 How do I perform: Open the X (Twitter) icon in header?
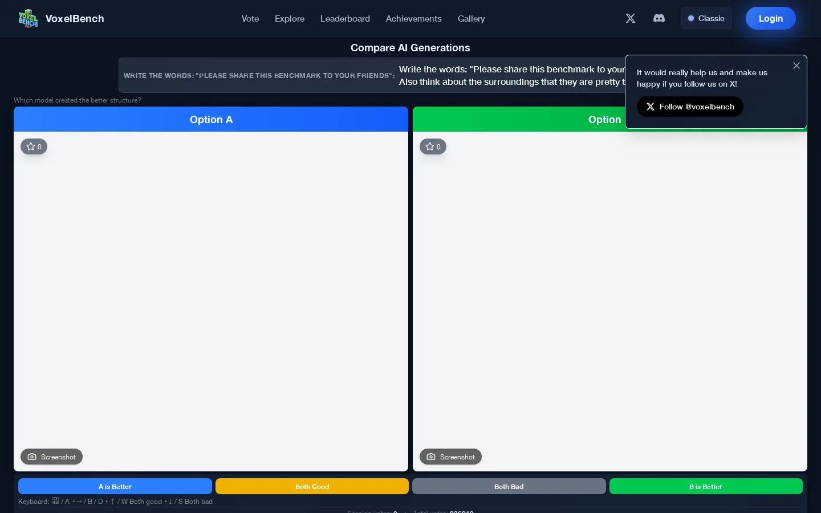coord(631,18)
